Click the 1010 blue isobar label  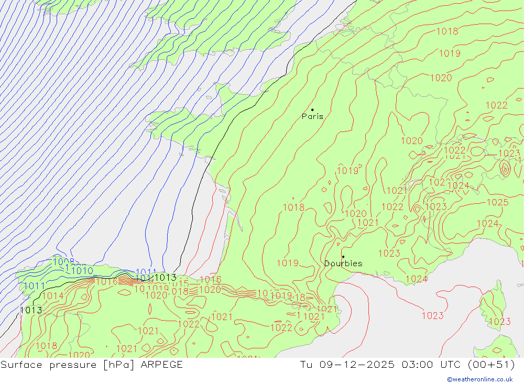coord(82,271)
